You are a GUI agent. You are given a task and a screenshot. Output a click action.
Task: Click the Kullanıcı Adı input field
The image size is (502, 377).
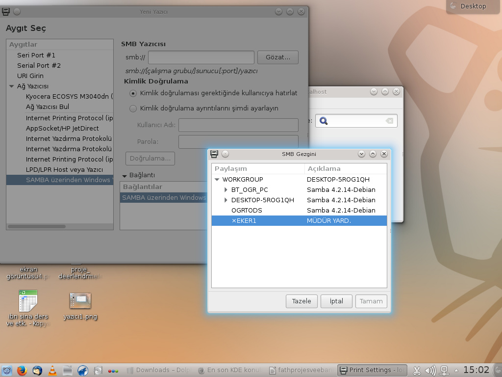[x=238, y=125]
